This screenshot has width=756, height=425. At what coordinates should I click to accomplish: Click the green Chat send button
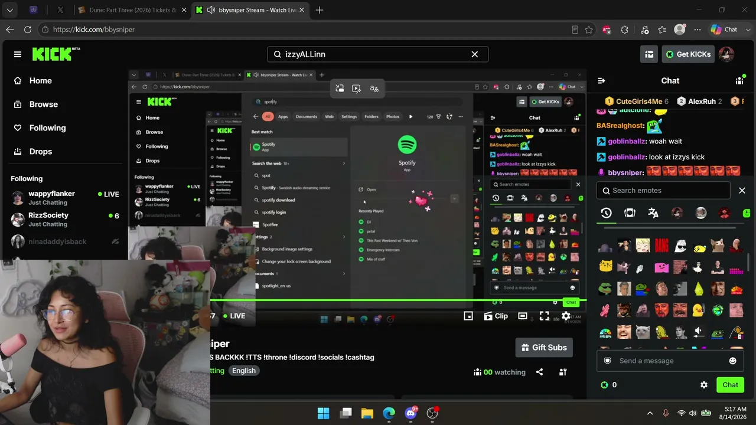730,385
